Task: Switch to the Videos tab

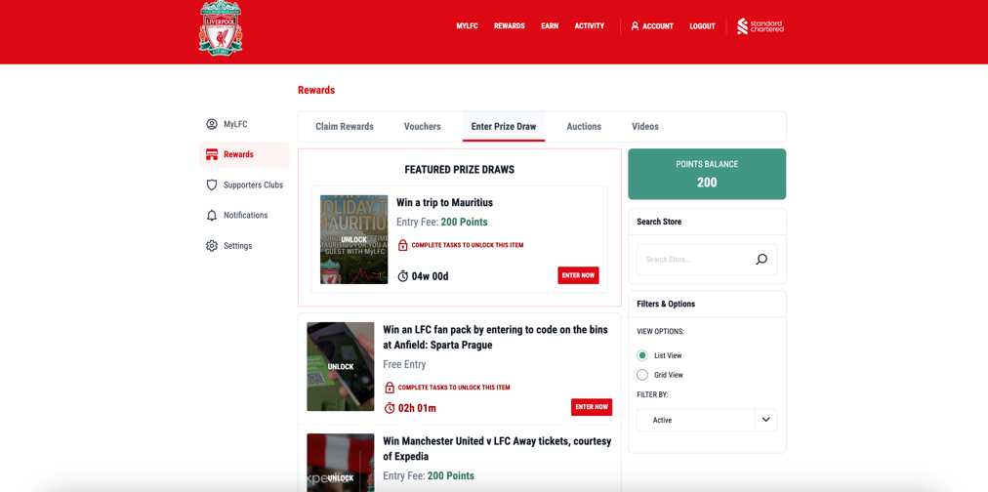Action: tap(645, 127)
